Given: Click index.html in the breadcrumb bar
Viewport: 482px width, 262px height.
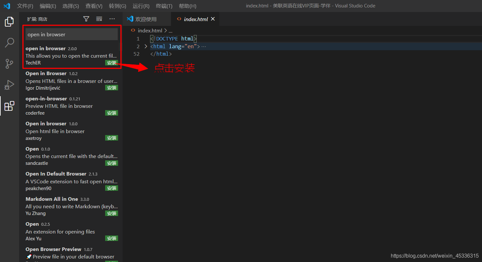Looking at the screenshot, I should [x=150, y=30].
